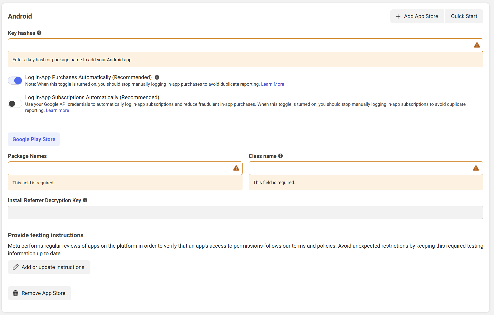The image size is (494, 315).
Task: Click the Key hashes info icon
Action: click(x=39, y=33)
